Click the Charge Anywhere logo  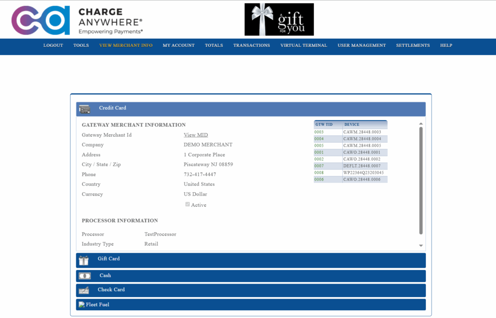pos(77,20)
